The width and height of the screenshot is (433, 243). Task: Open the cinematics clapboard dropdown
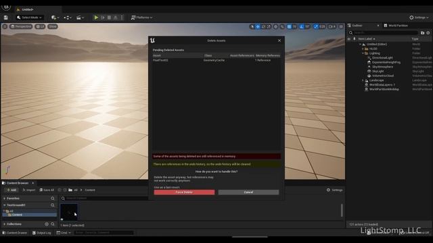(80, 18)
